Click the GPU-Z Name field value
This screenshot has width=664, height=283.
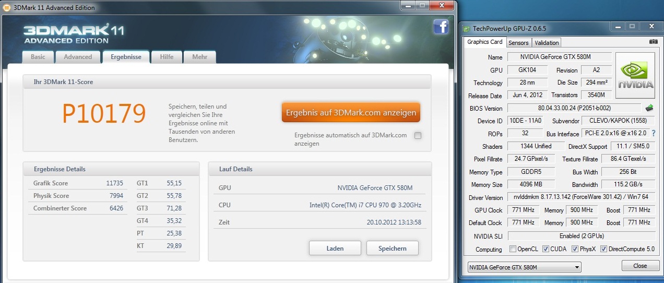tap(559, 57)
